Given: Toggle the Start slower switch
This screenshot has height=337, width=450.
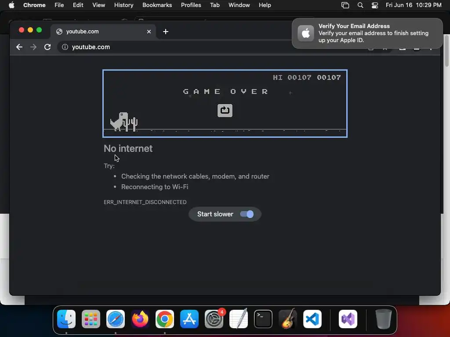Looking at the screenshot, I should click(x=247, y=214).
